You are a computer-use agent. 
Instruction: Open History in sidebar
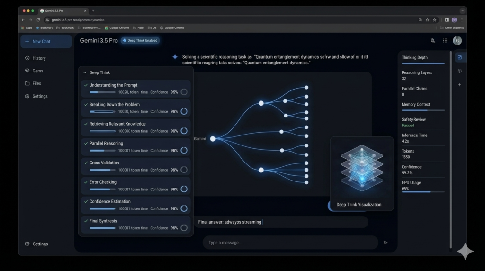[35, 58]
